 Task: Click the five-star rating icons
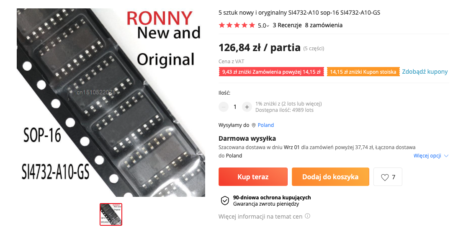pos(237,25)
